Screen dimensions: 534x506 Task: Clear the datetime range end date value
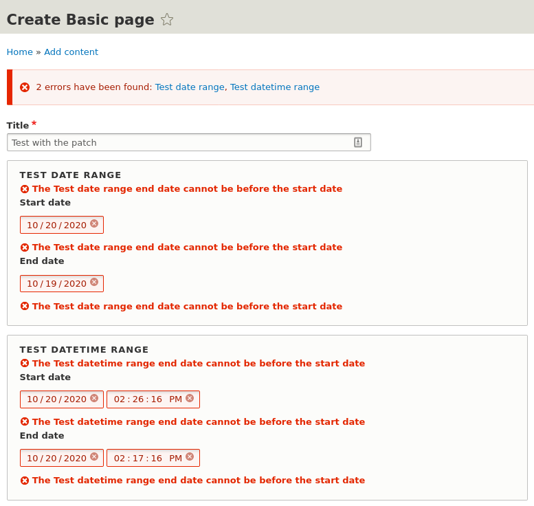[94, 456]
